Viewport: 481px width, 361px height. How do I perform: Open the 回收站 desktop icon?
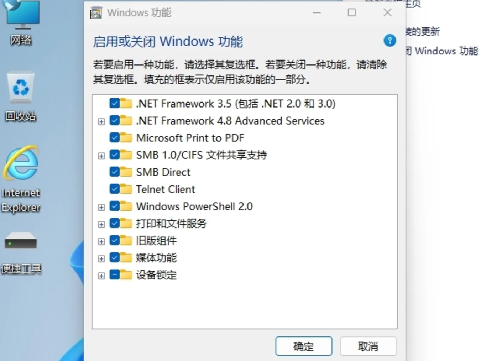(20, 87)
